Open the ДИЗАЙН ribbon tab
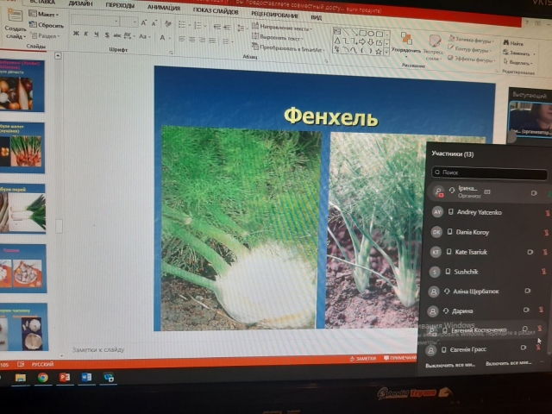This screenshot has height=414, width=552. pyautogui.click(x=80, y=3)
